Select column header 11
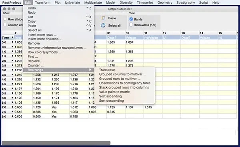Viewport: 240px width, 147px height. [153, 33]
